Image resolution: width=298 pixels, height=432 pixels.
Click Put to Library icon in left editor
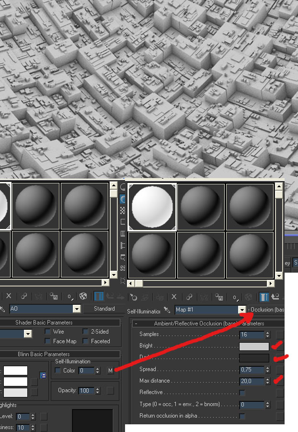(x=53, y=296)
